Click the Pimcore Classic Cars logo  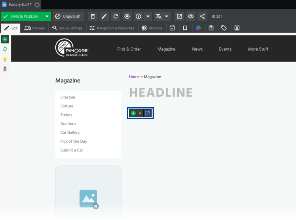(x=72, y=48)
